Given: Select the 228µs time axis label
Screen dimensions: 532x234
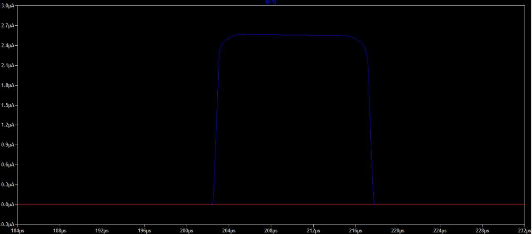Looking at the screenshot, I should point(482,231).
